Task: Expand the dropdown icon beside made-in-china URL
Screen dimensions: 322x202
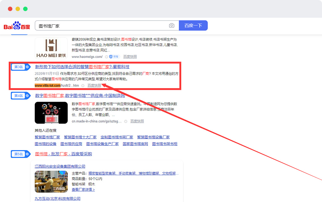Action: point(126,121)
